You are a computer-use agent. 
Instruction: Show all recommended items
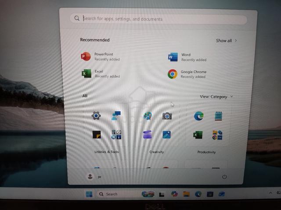[x=227, y=41]
